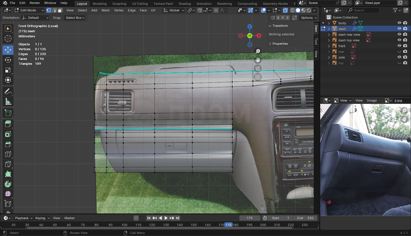Show the hidden rear object
Screen dimensions: 411x236
click(x=399, y=52)
